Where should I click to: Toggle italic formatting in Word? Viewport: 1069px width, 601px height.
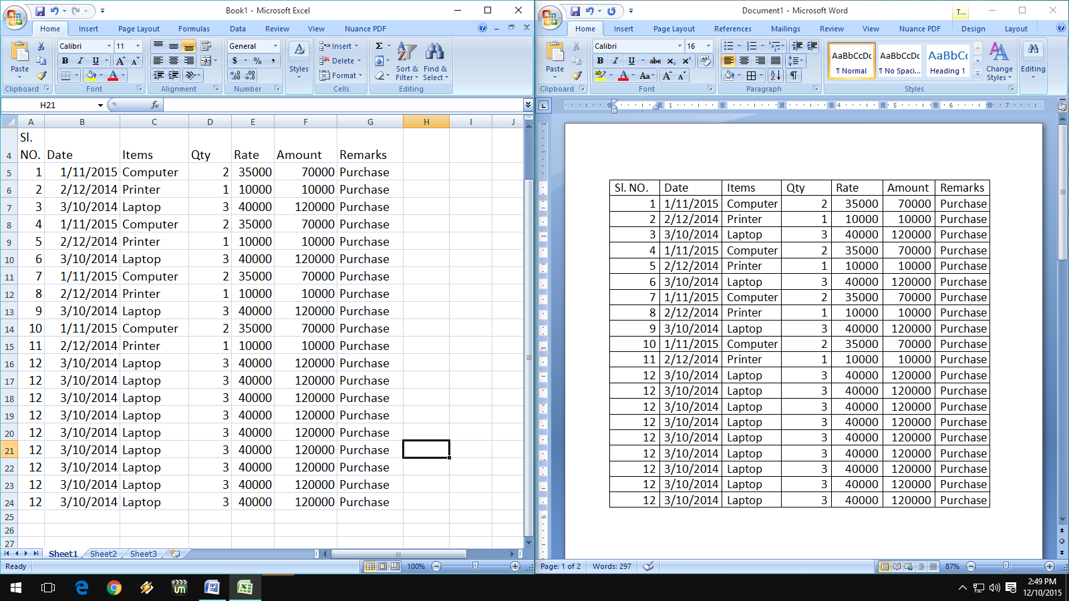pos(615,60)
